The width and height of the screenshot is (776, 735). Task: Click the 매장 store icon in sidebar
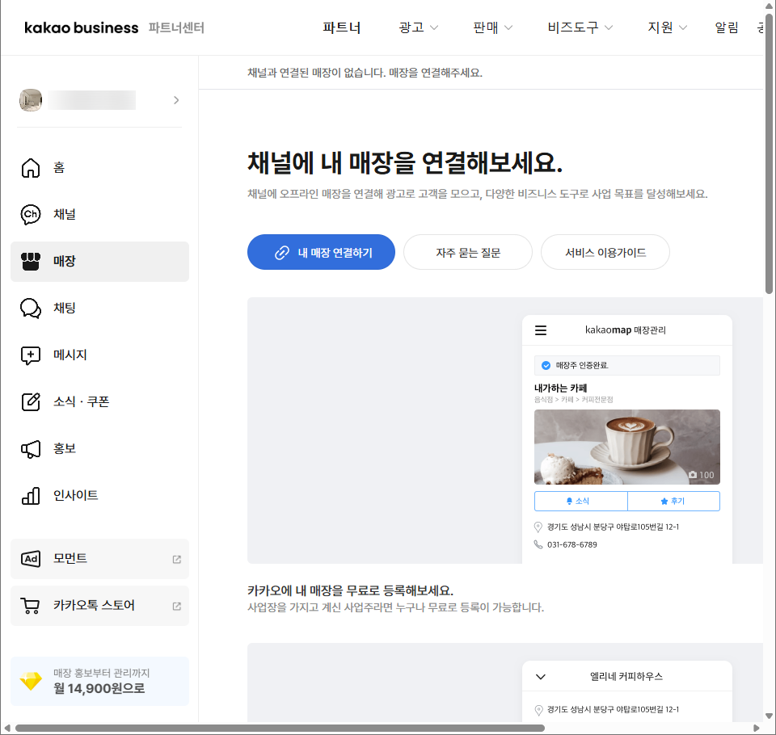pyautogui.click(x=31, y=261)
